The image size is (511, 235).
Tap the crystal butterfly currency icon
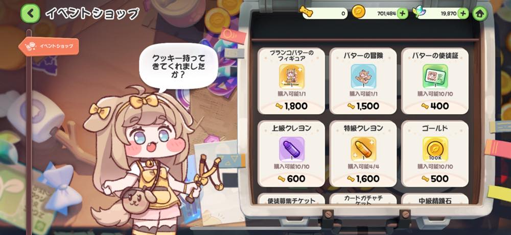[x=418, y=13]
